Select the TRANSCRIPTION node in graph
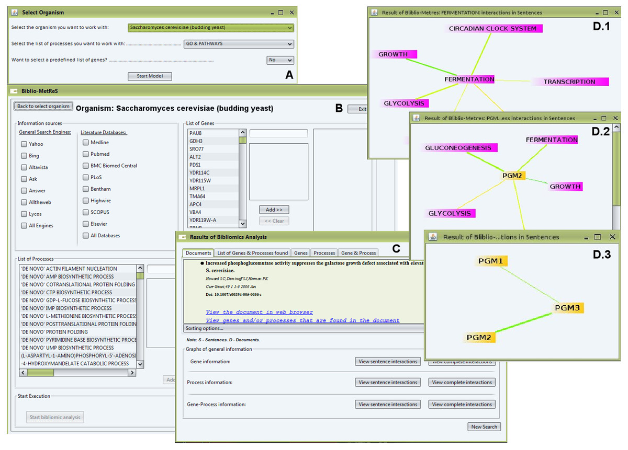Screen dimensions: 628x450 pyautogui.click(x=569, y=82)
